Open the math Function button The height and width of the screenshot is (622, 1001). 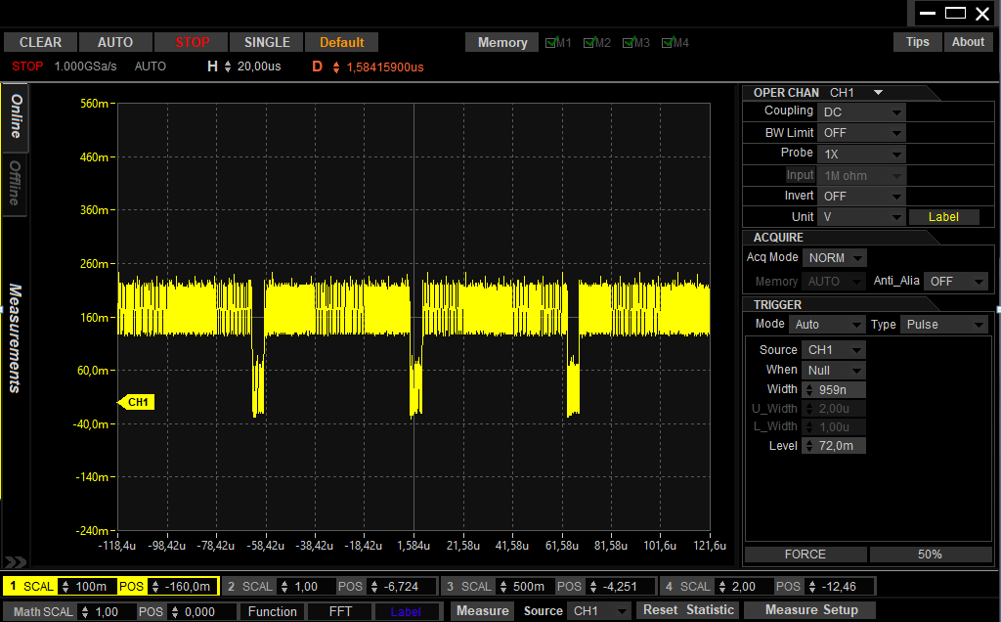tap(273, 612)
